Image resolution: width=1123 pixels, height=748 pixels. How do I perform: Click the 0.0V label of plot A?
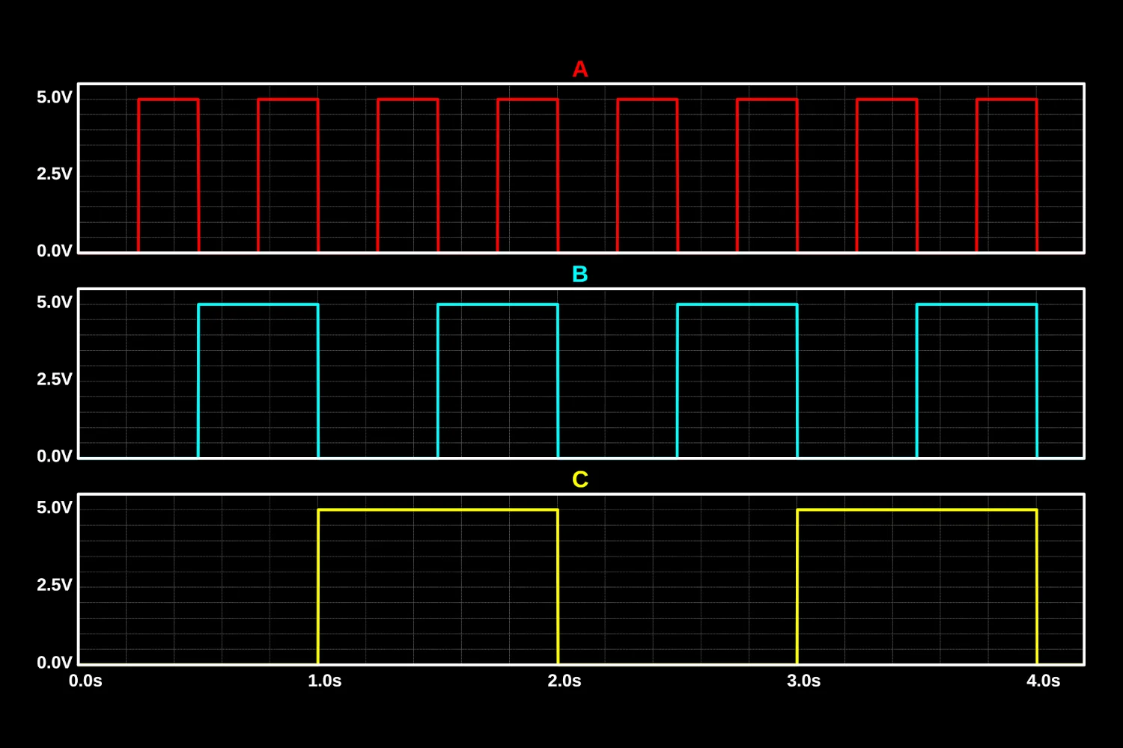55,251
